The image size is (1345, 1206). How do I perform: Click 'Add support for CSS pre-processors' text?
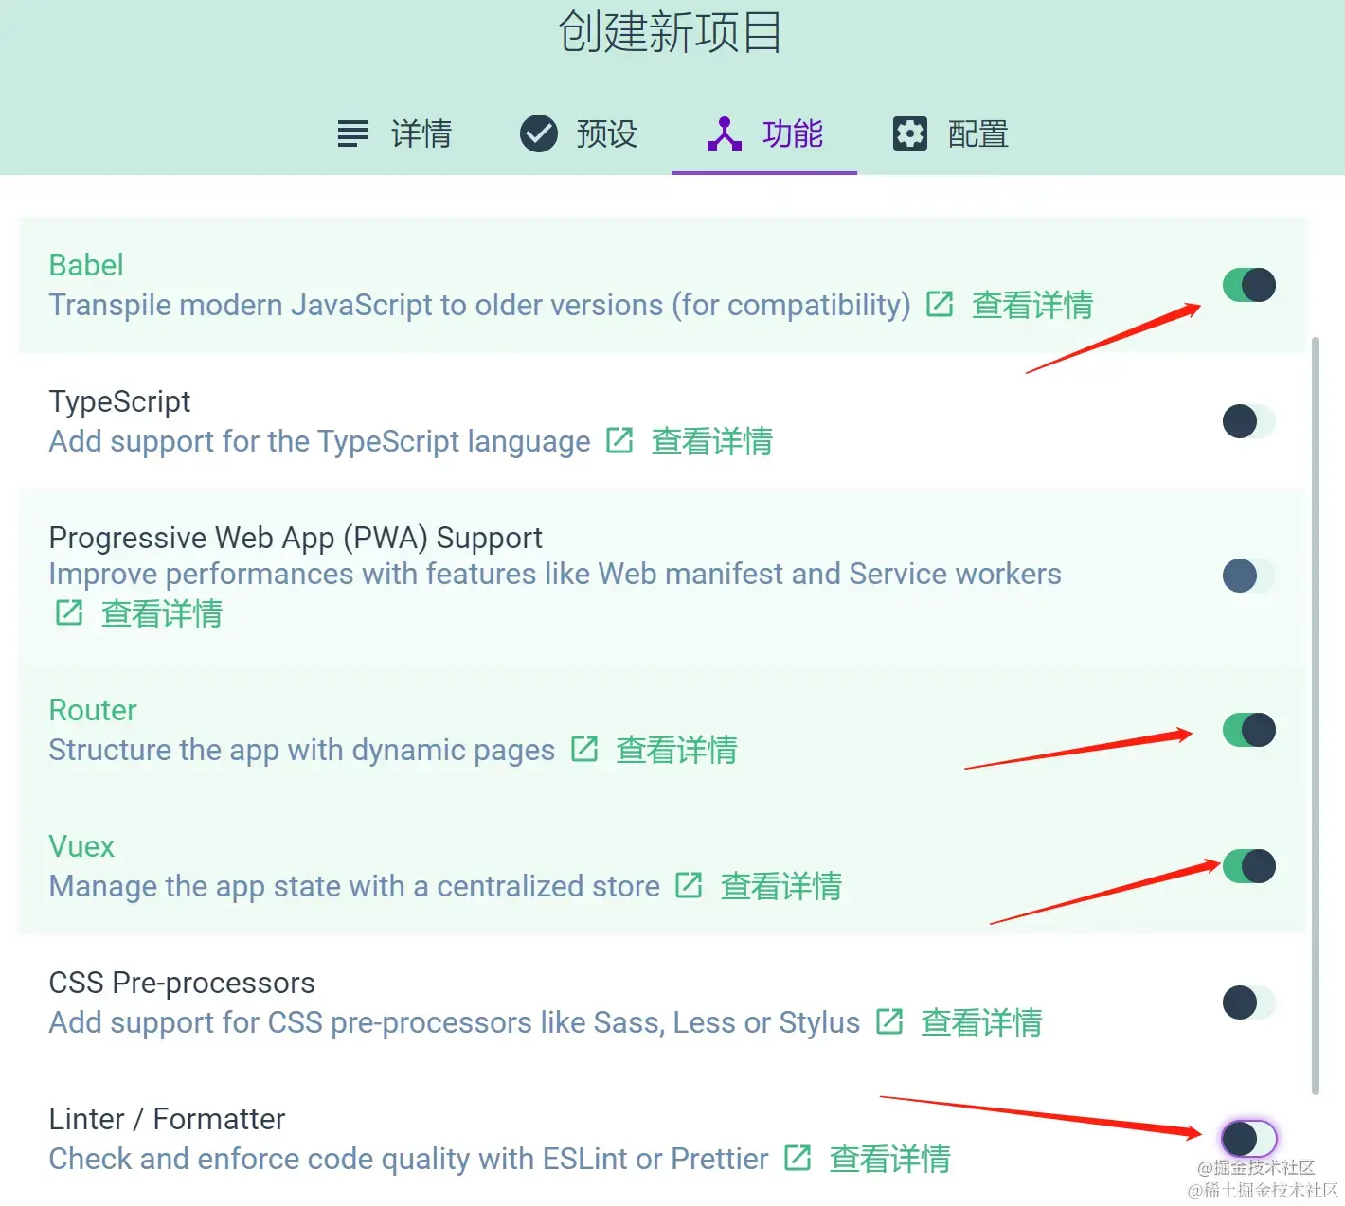click(455, 1022)
